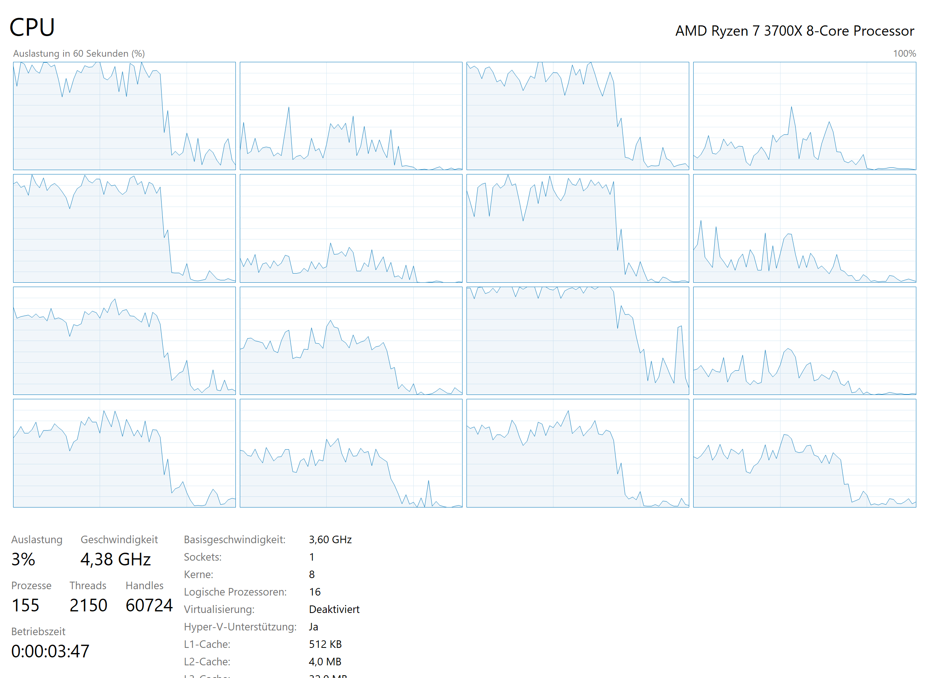The width and height of the screenshot is (933, 678).
Task: Click the 4,38 GHz Geschwindigkeit value
Action: pos(116,559)
